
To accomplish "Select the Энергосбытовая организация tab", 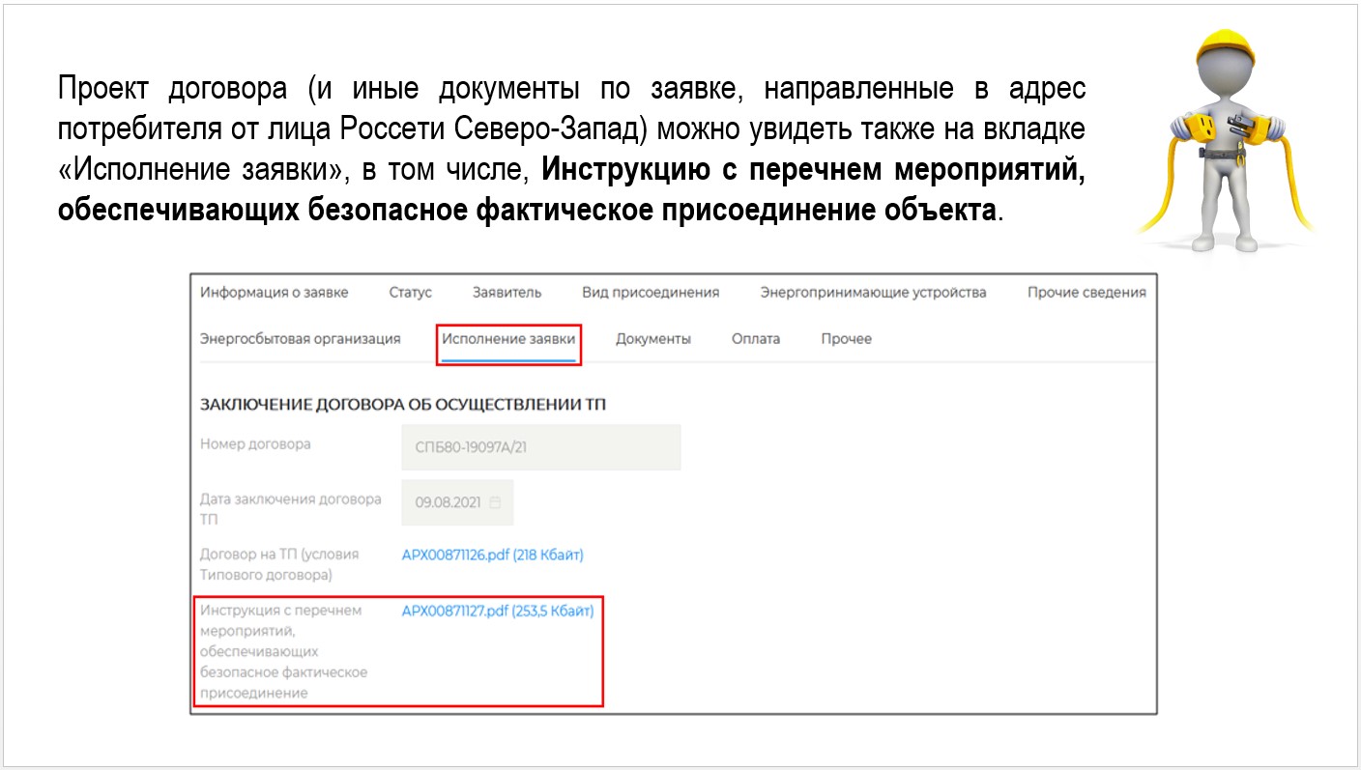I will click(300, 339).
